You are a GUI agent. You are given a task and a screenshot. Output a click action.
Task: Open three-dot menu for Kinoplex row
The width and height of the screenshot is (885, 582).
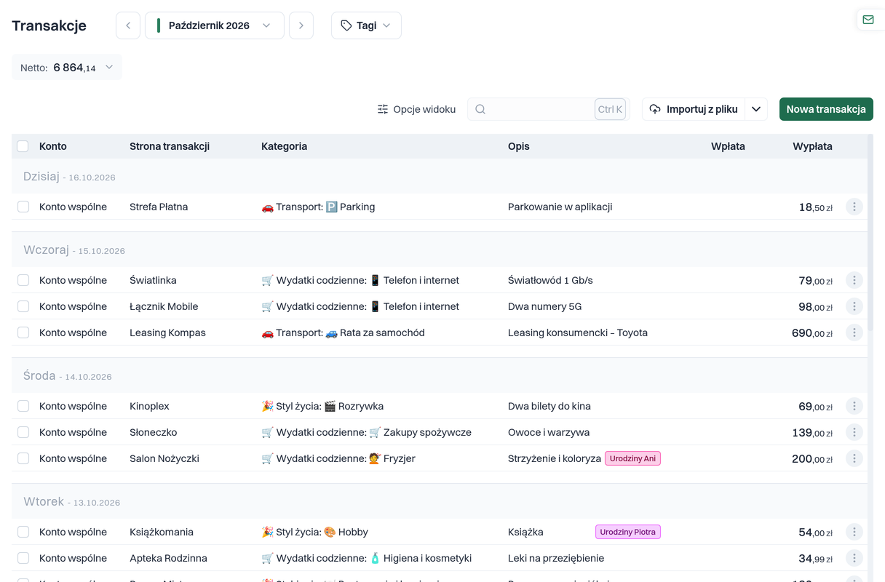854,406
